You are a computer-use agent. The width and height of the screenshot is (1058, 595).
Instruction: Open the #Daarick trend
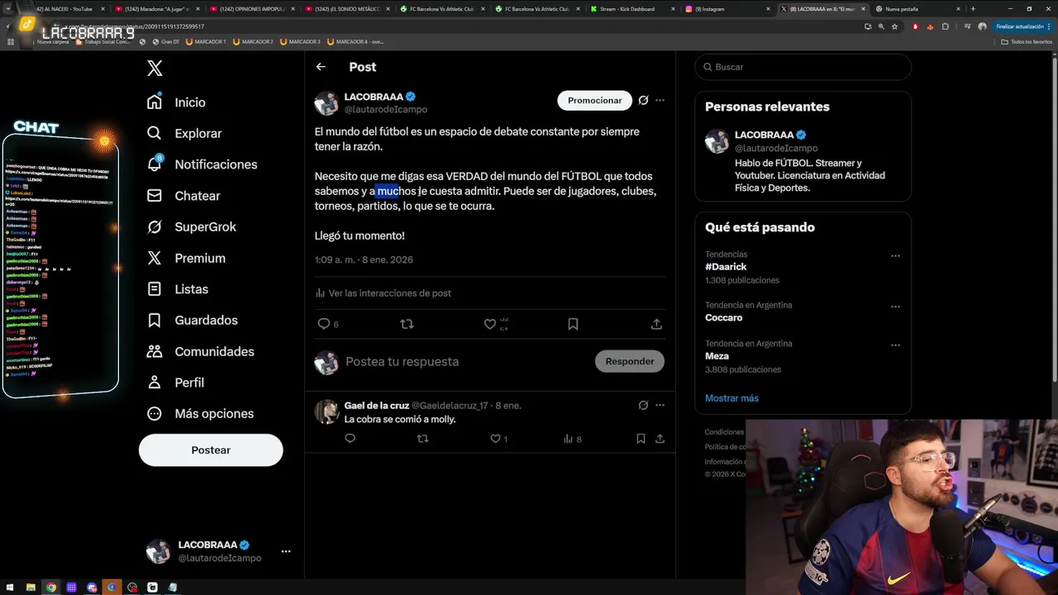[x=726, y=267]
